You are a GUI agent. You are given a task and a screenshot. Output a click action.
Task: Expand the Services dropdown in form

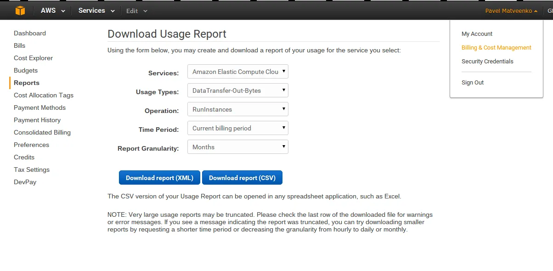pos(238,72)
